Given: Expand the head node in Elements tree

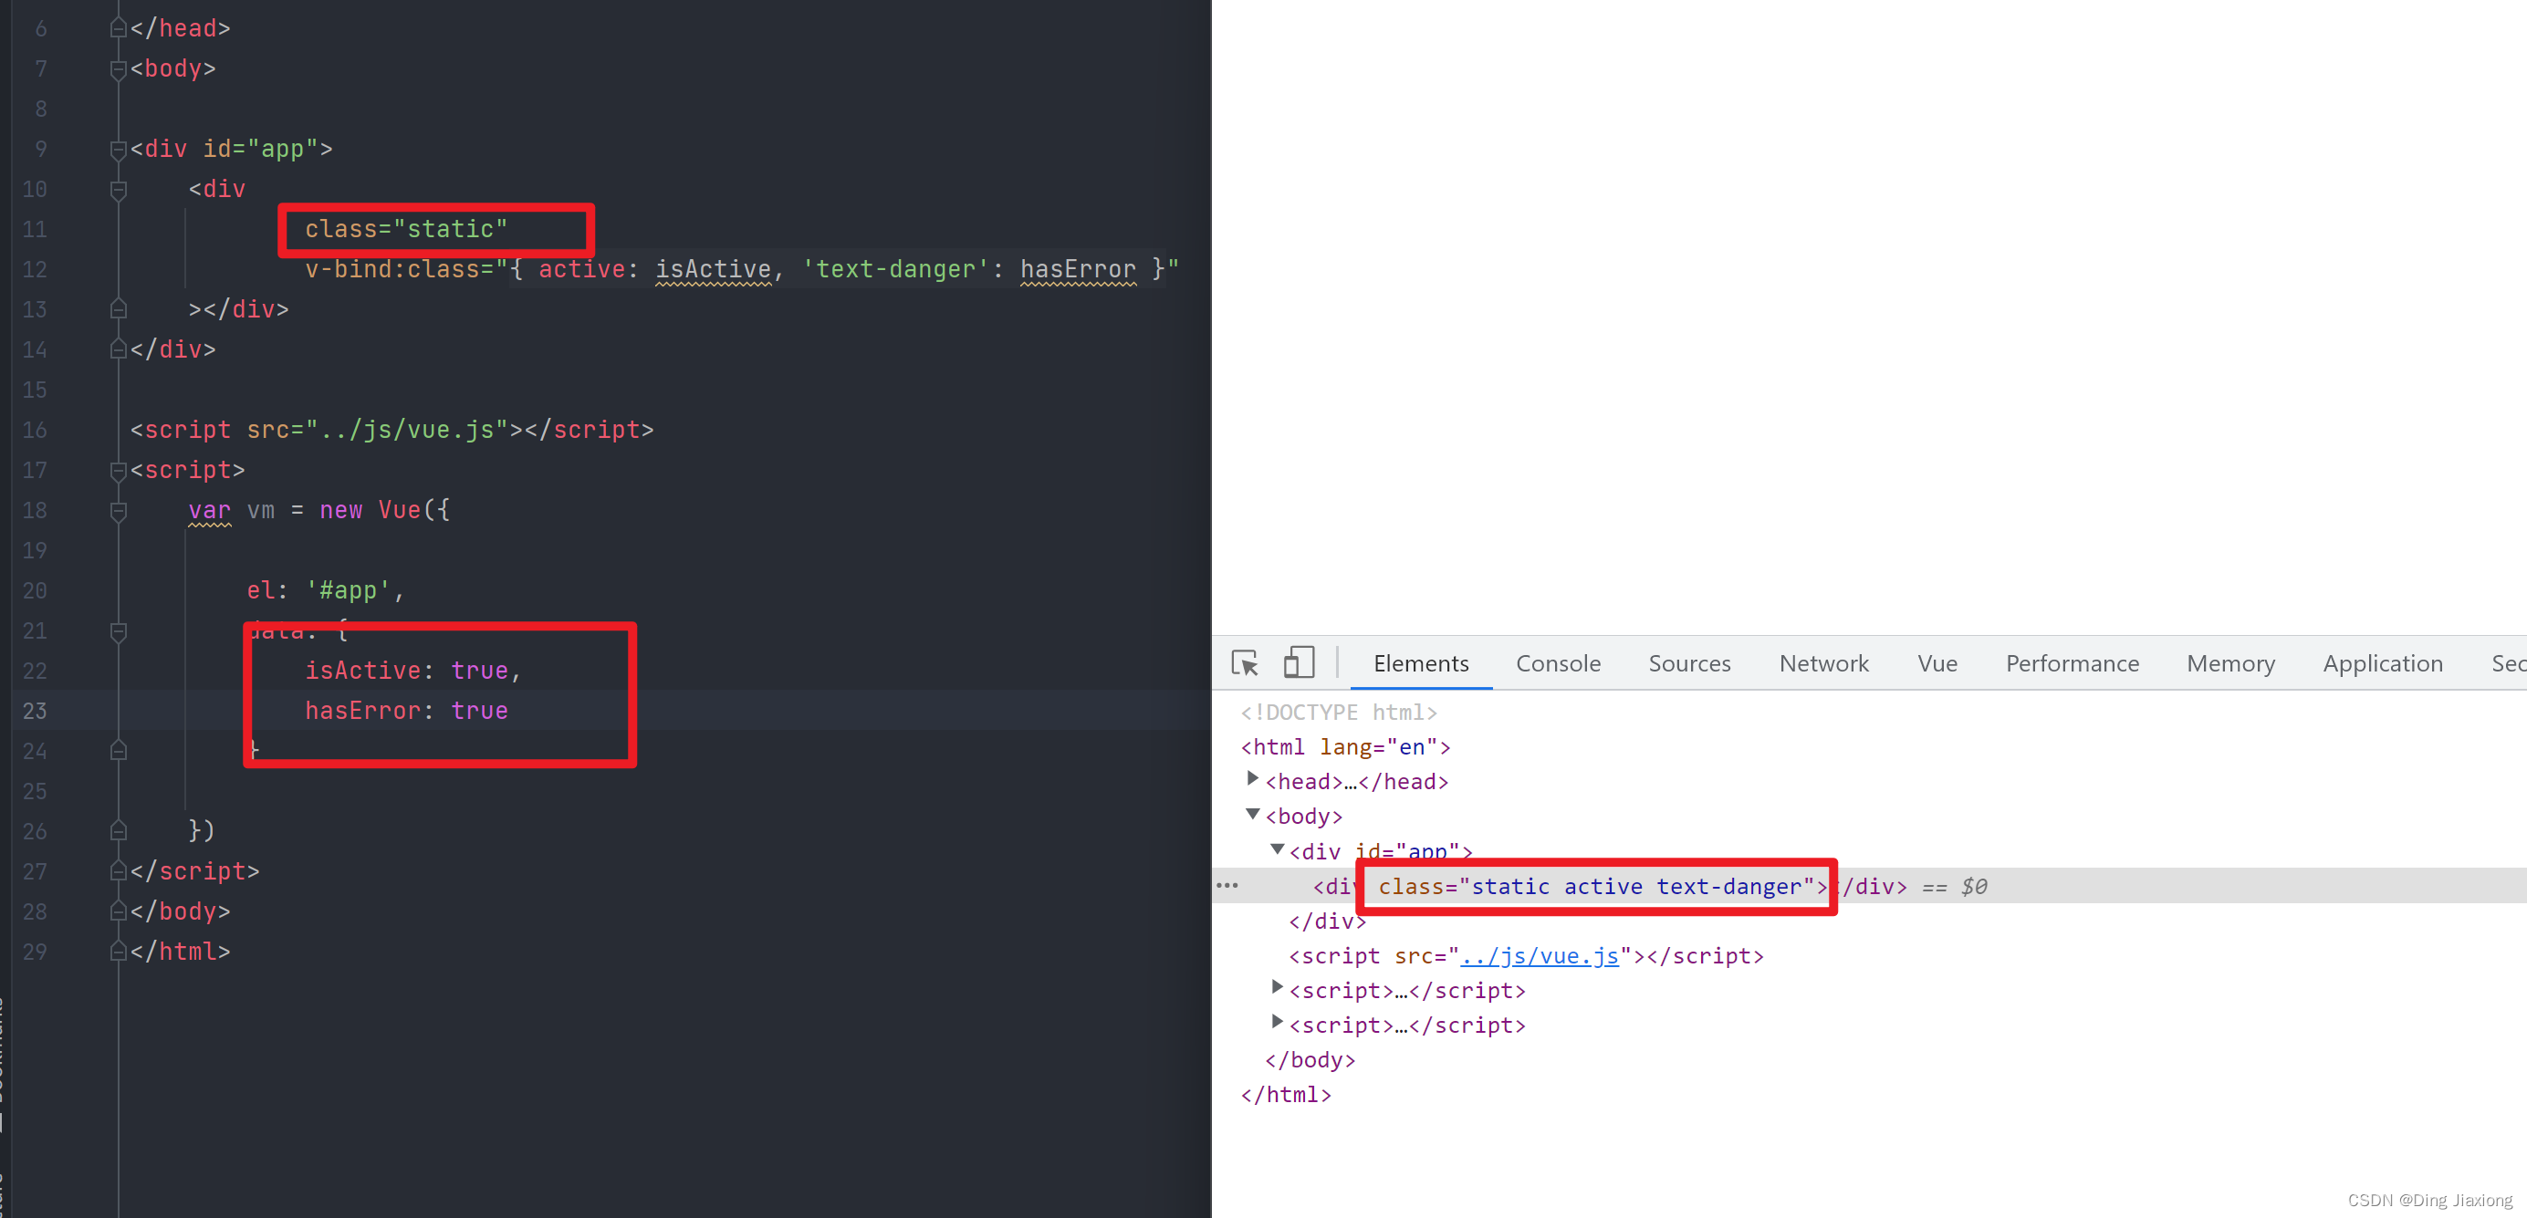Looking at the screenshot, I should click(x=1252, y=778).
